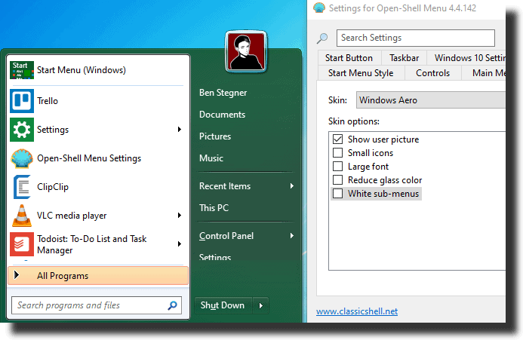Click the Search programs and files box
523x340 pixels.
click(x=97, y=305)
